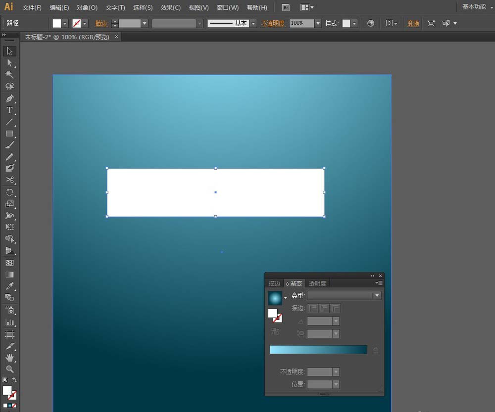The image size is (495, 412).
Task: Select the Line Segment tool
Action: [9, 122]
